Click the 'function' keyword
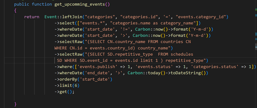 [x=42, y=4]
